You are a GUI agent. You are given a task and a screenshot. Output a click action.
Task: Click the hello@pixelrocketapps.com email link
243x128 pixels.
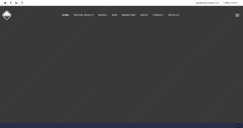point(207,3)
